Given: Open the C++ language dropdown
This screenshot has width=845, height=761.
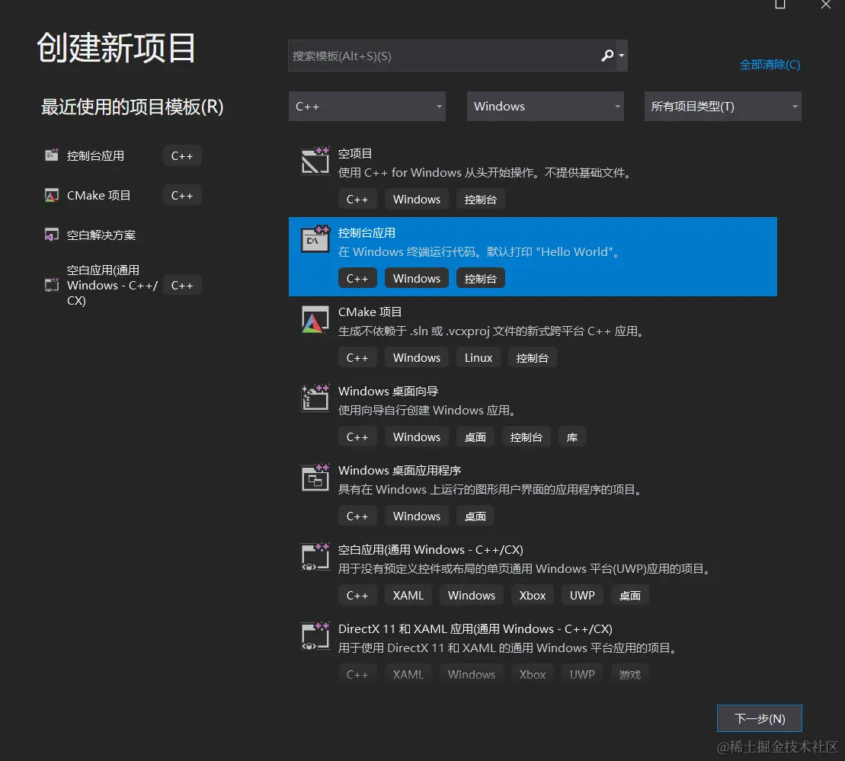Looking at the screenshot, I should coord(366,106).
